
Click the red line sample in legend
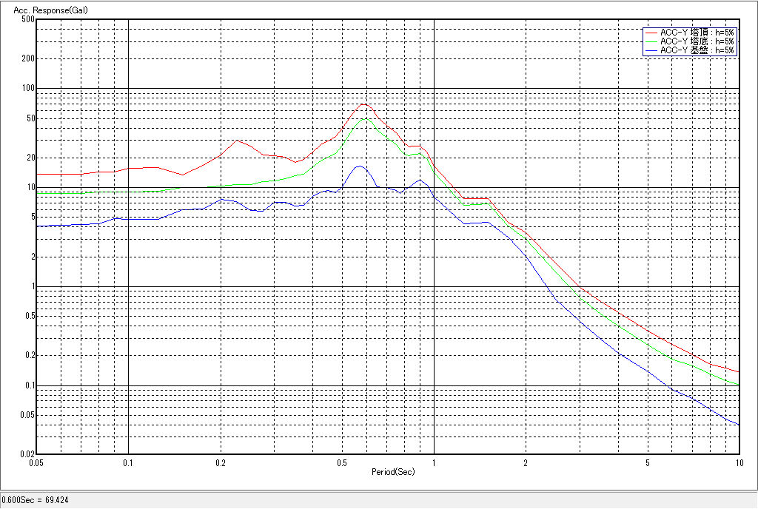(x=651, y=33)
